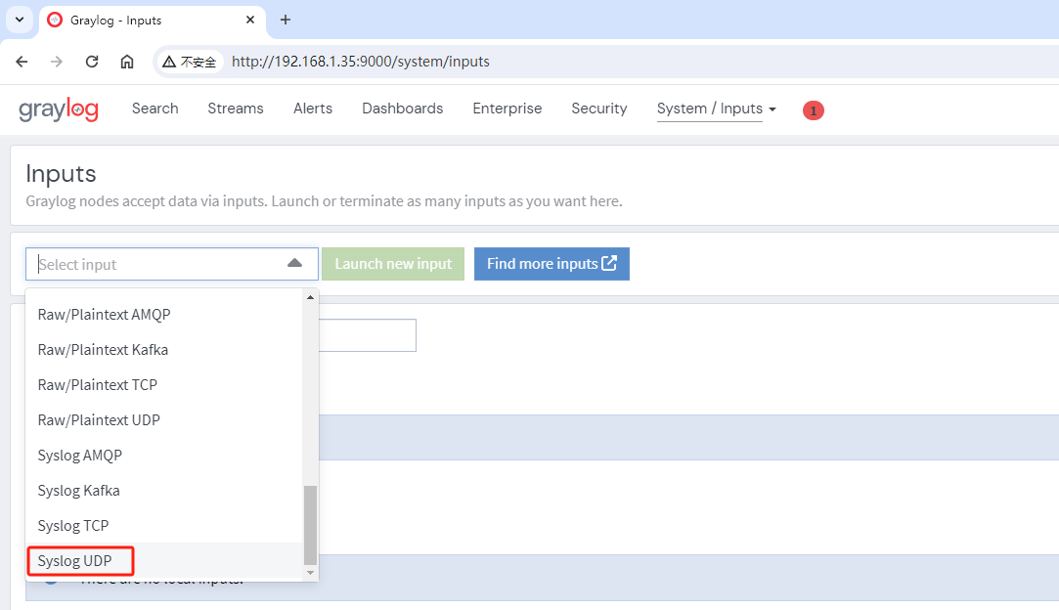
Task: Click the browser forward arrow
Action: 57,62
